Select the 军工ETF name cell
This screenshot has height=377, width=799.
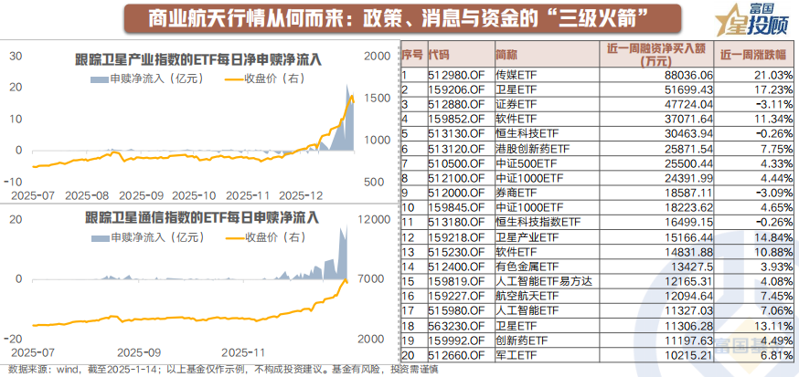547,354
